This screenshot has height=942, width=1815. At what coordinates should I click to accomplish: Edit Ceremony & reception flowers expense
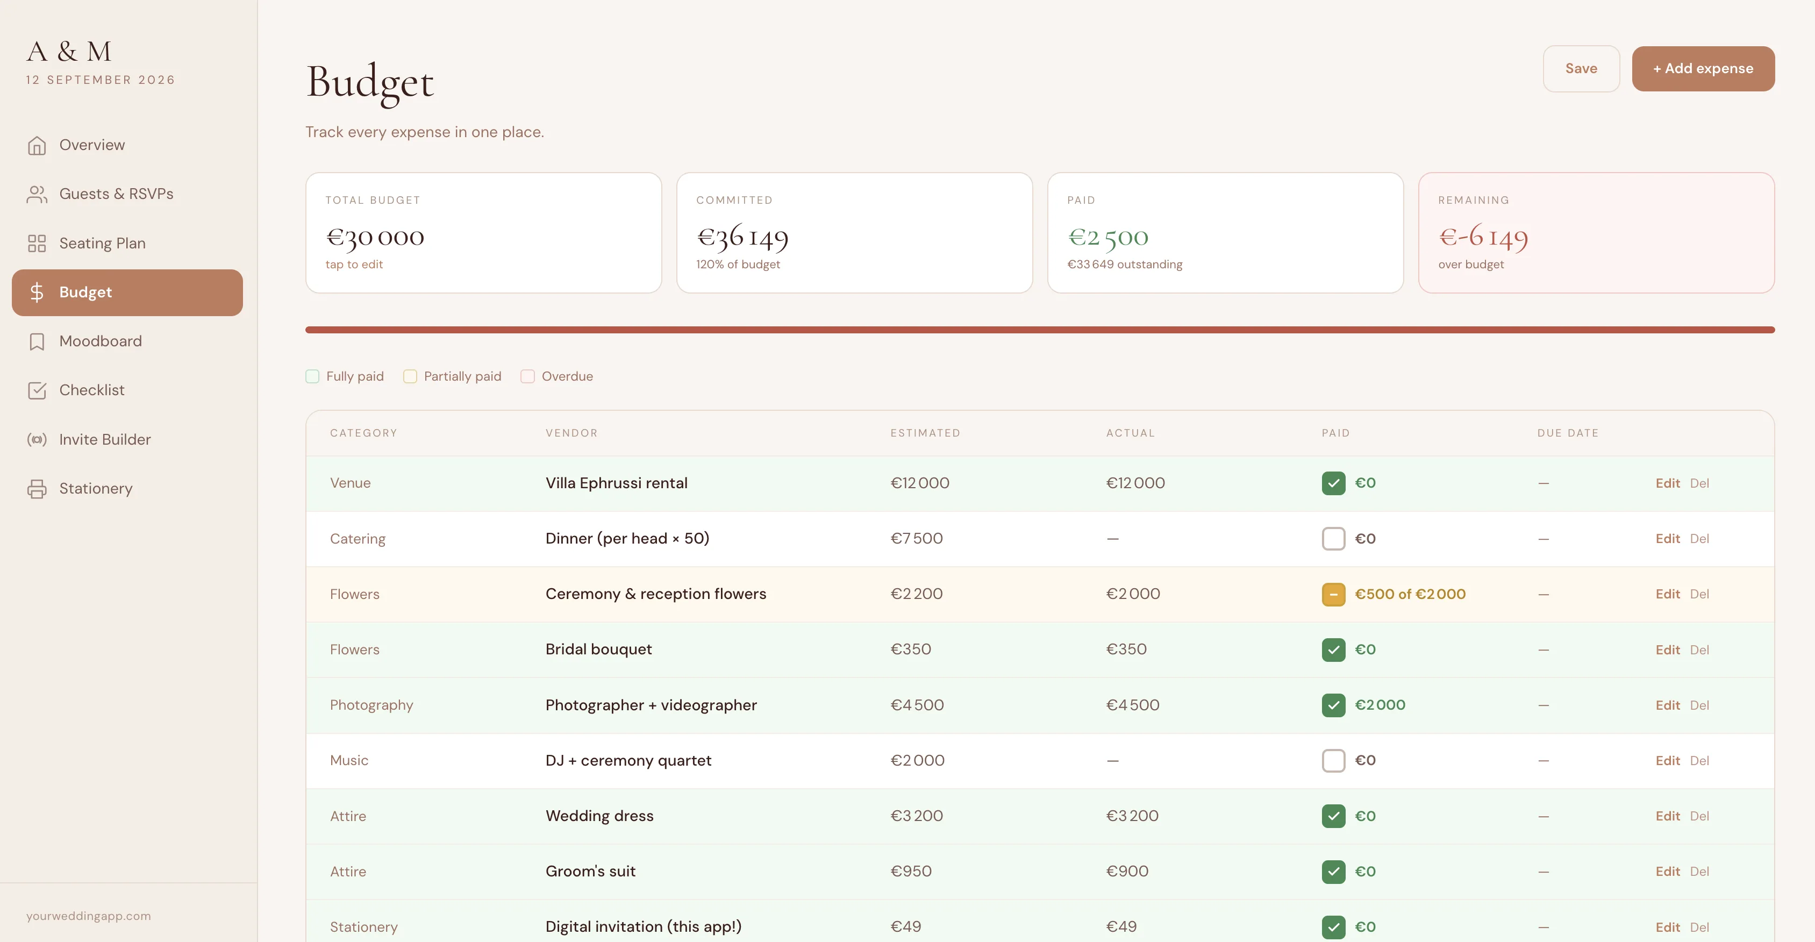coord(1667,595)
